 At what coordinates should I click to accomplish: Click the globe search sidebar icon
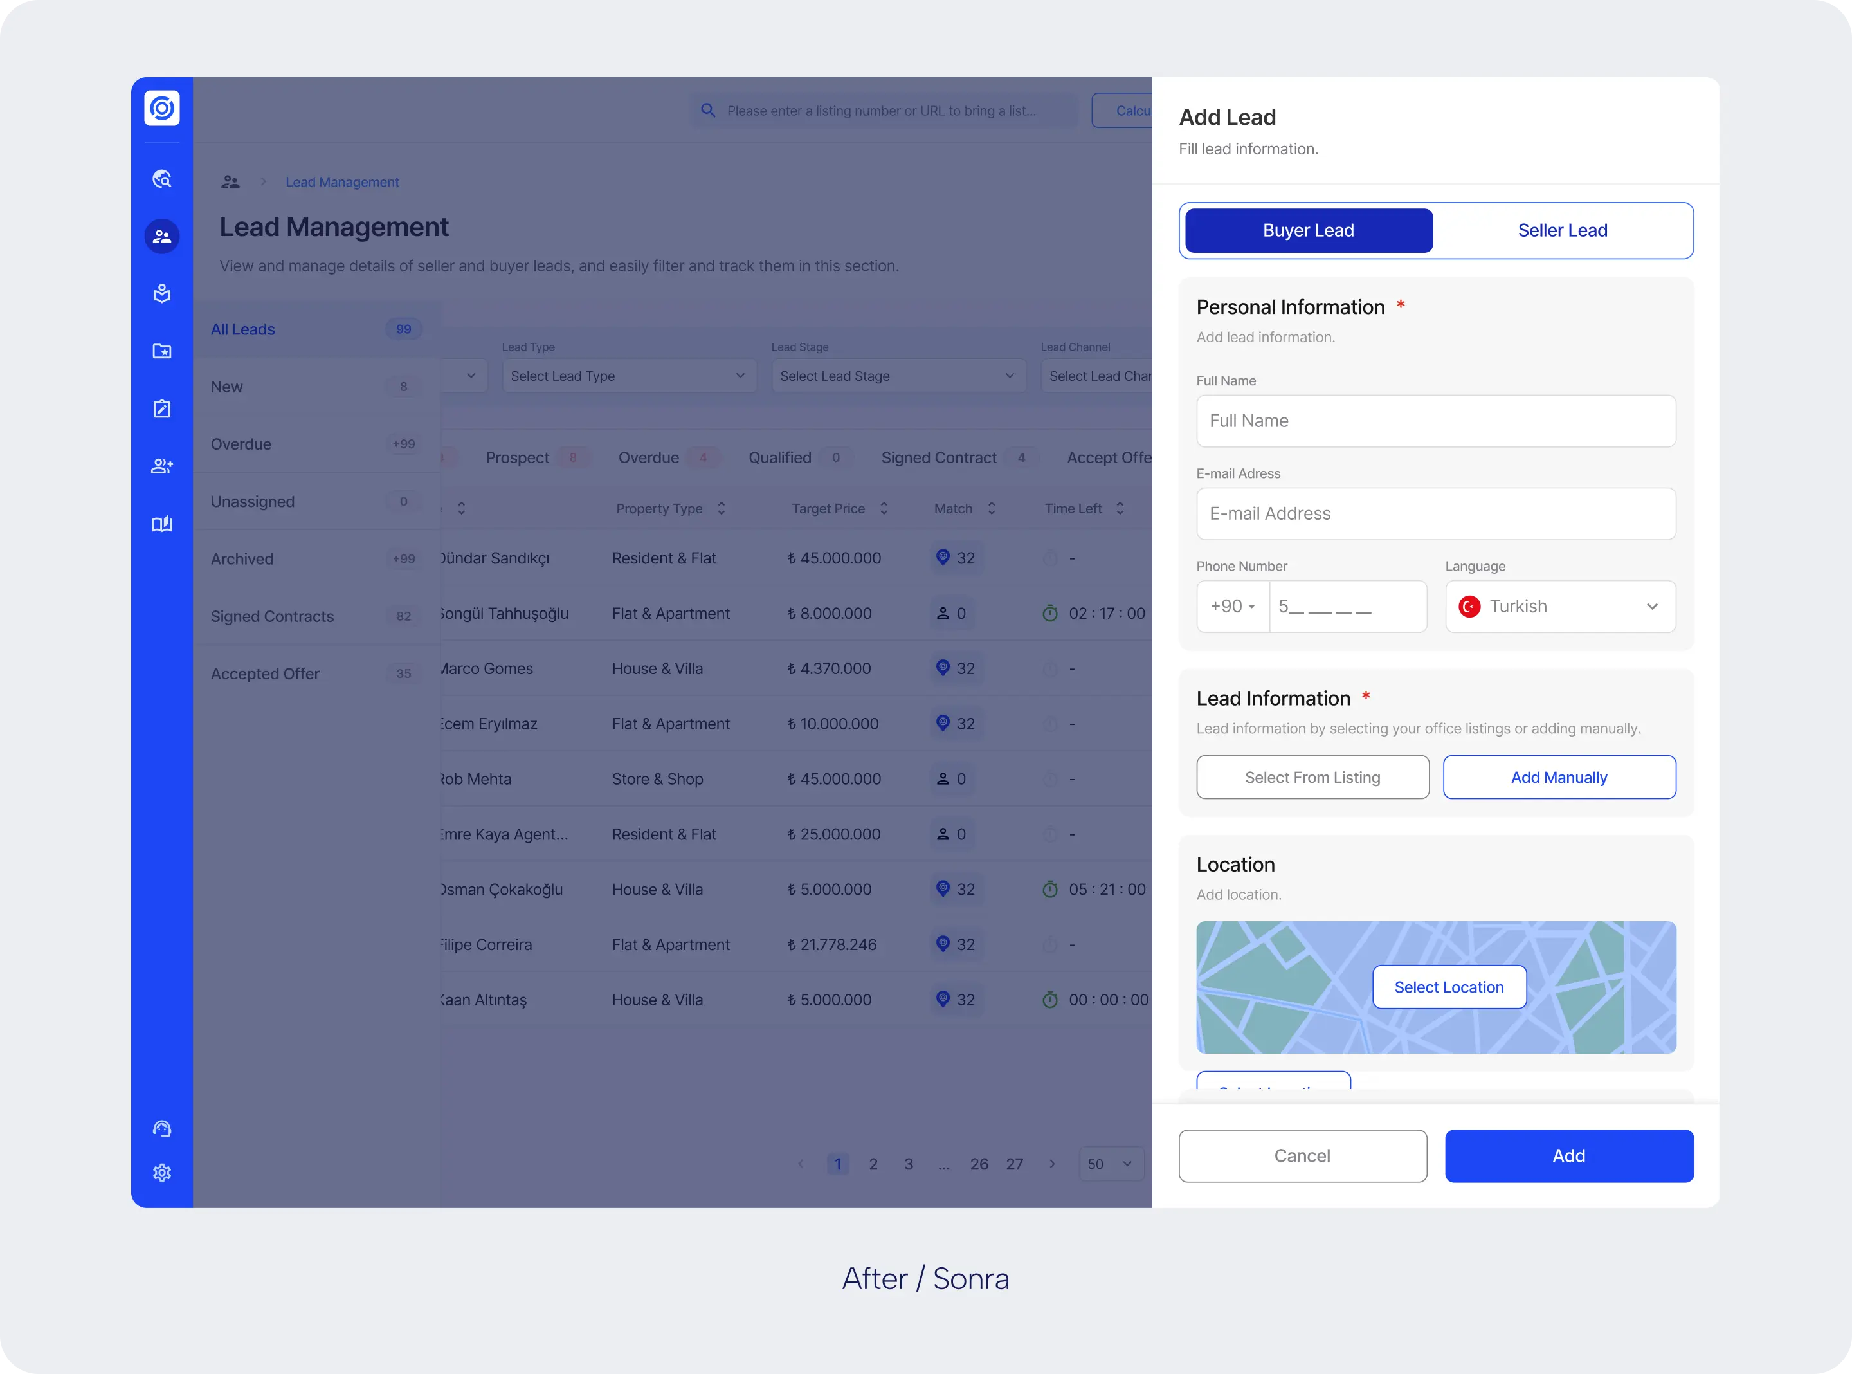(162, 179)
